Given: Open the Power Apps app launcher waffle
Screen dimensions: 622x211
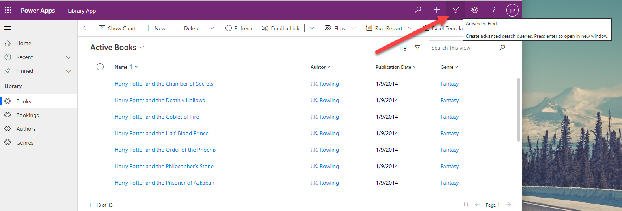Looking at the screenshot, I should pyautogui.click(x=8, y=10).
